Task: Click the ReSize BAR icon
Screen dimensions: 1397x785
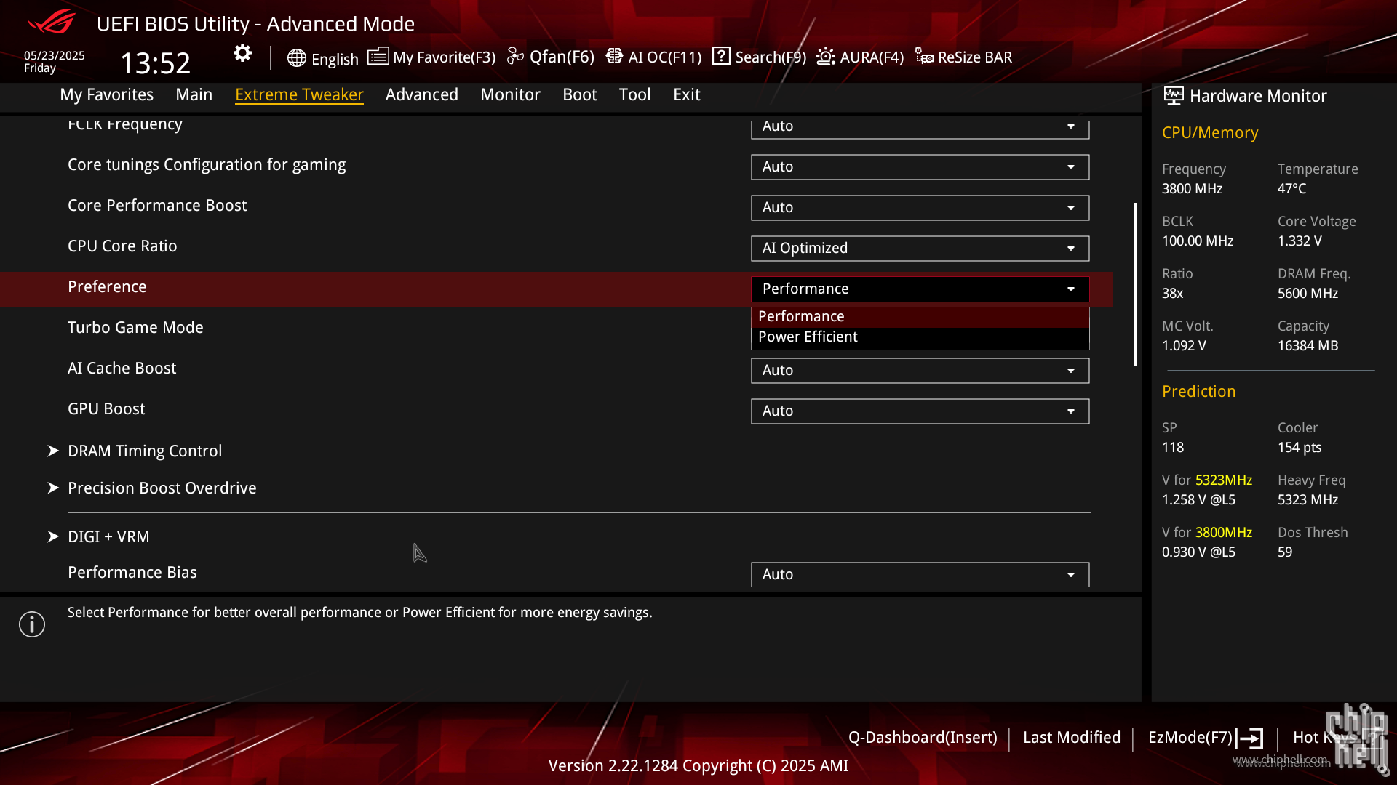Action: pos(924,56)
